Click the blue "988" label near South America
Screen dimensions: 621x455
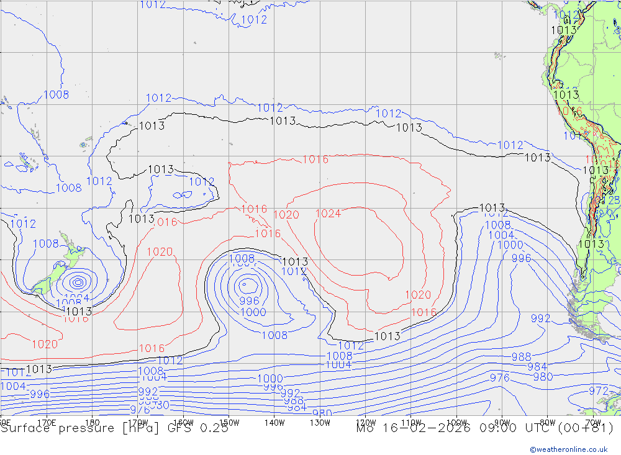pyautogui.click(x=521, y=357)
